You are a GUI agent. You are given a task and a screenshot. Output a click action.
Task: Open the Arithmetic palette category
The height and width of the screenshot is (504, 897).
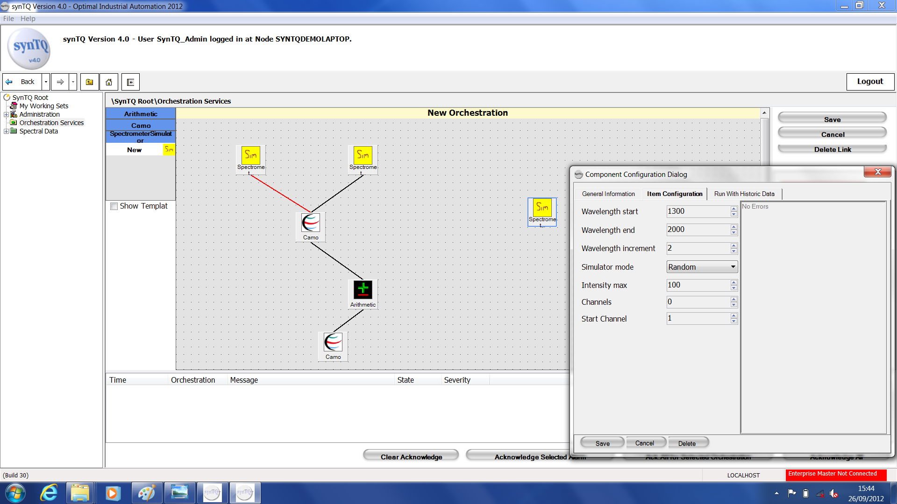[x=141, y=114]
